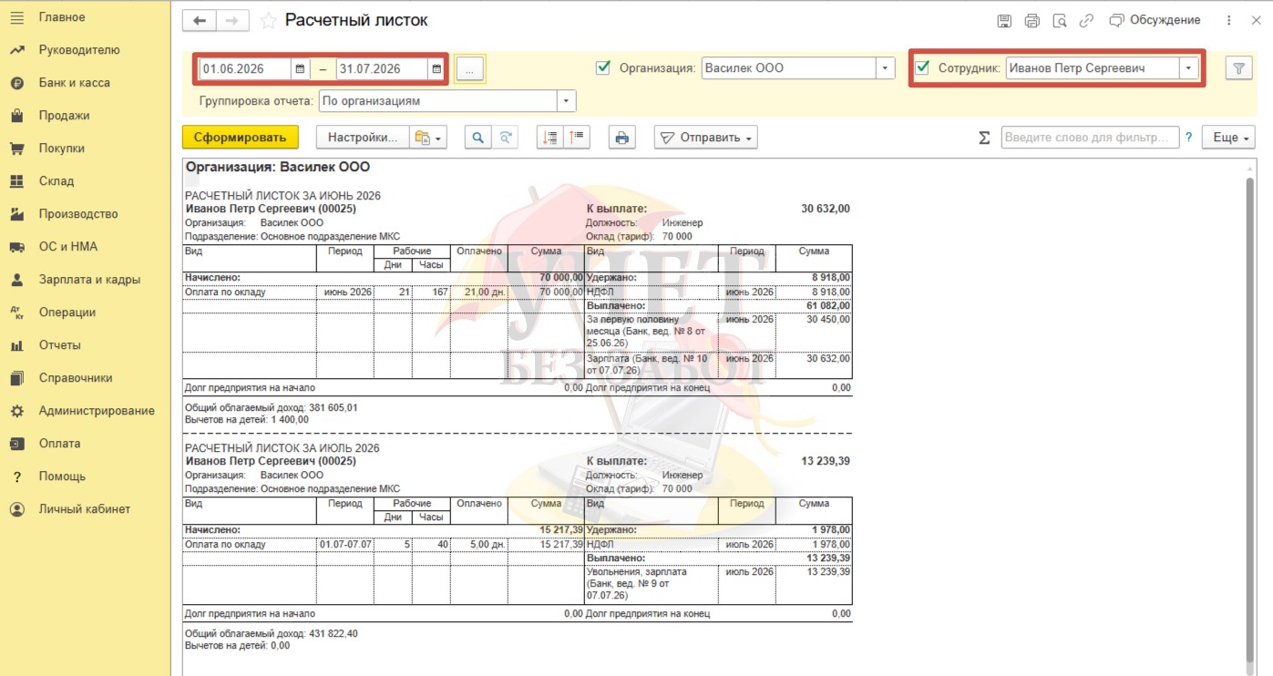Open the hamburger menu icon beside Главное
The height and width of the screenshot is (676, 1273).
coord(16,17)
